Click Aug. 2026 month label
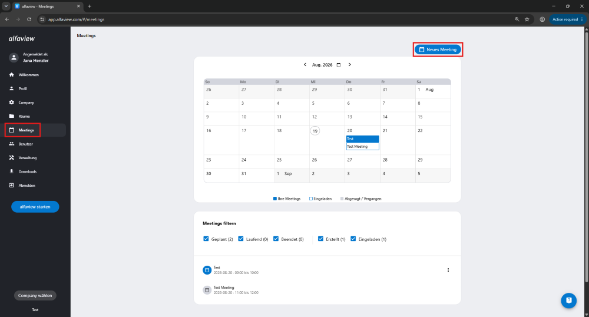The image size is (589, 317). [x=322, y=65]
